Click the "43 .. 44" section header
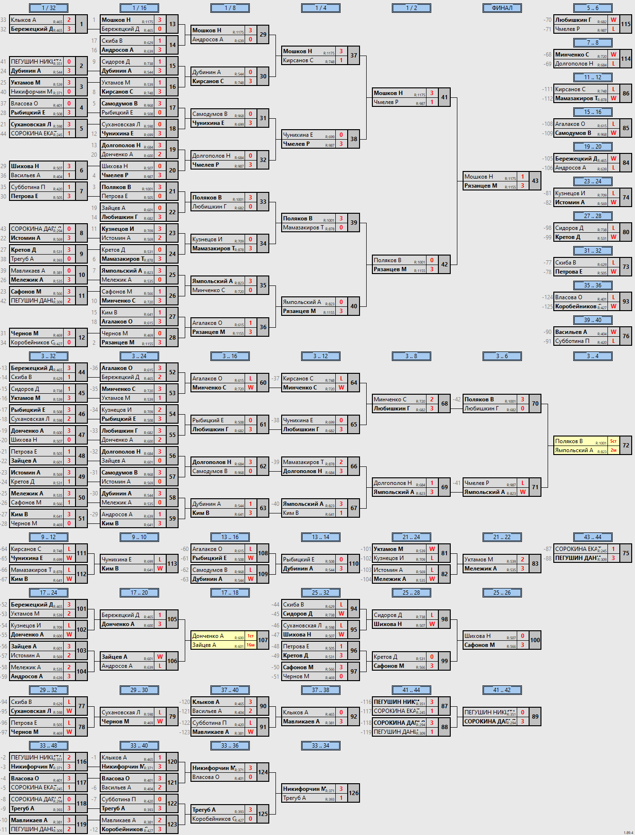This screenshot has width=635, height=835. click(593, 537)
